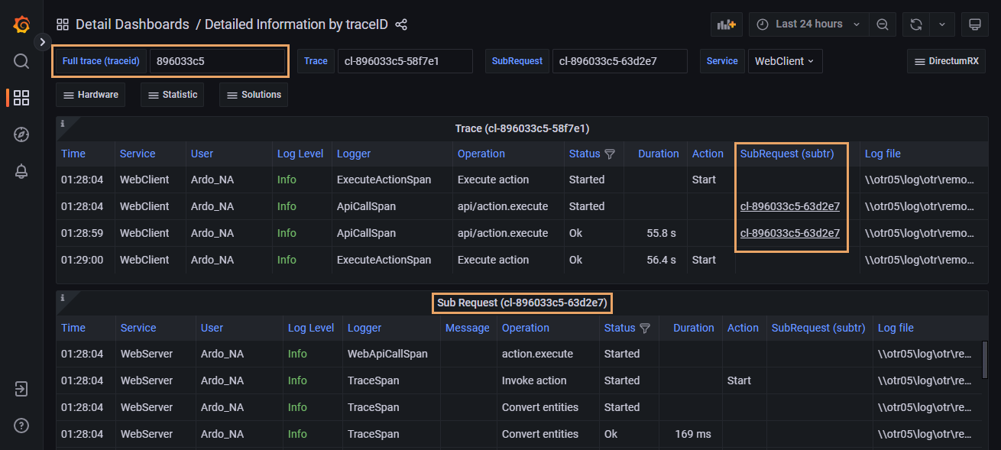Open the Last 24 hours time picker
The width and height of the screenshot is (1001, 450).
tap(808, 24)
